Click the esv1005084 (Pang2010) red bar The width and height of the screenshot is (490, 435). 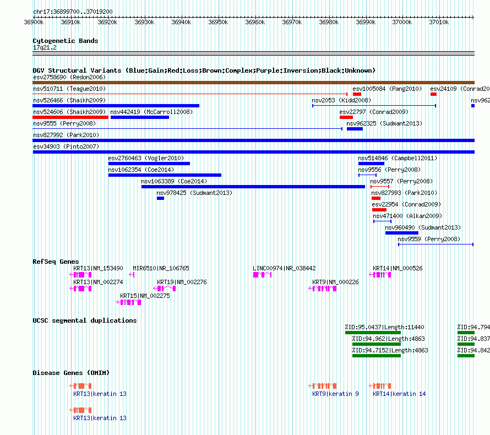357,94
